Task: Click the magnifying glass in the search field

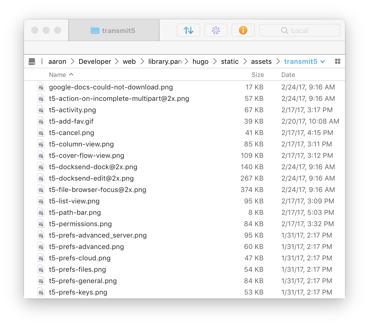Action: (x=284, y=30)
